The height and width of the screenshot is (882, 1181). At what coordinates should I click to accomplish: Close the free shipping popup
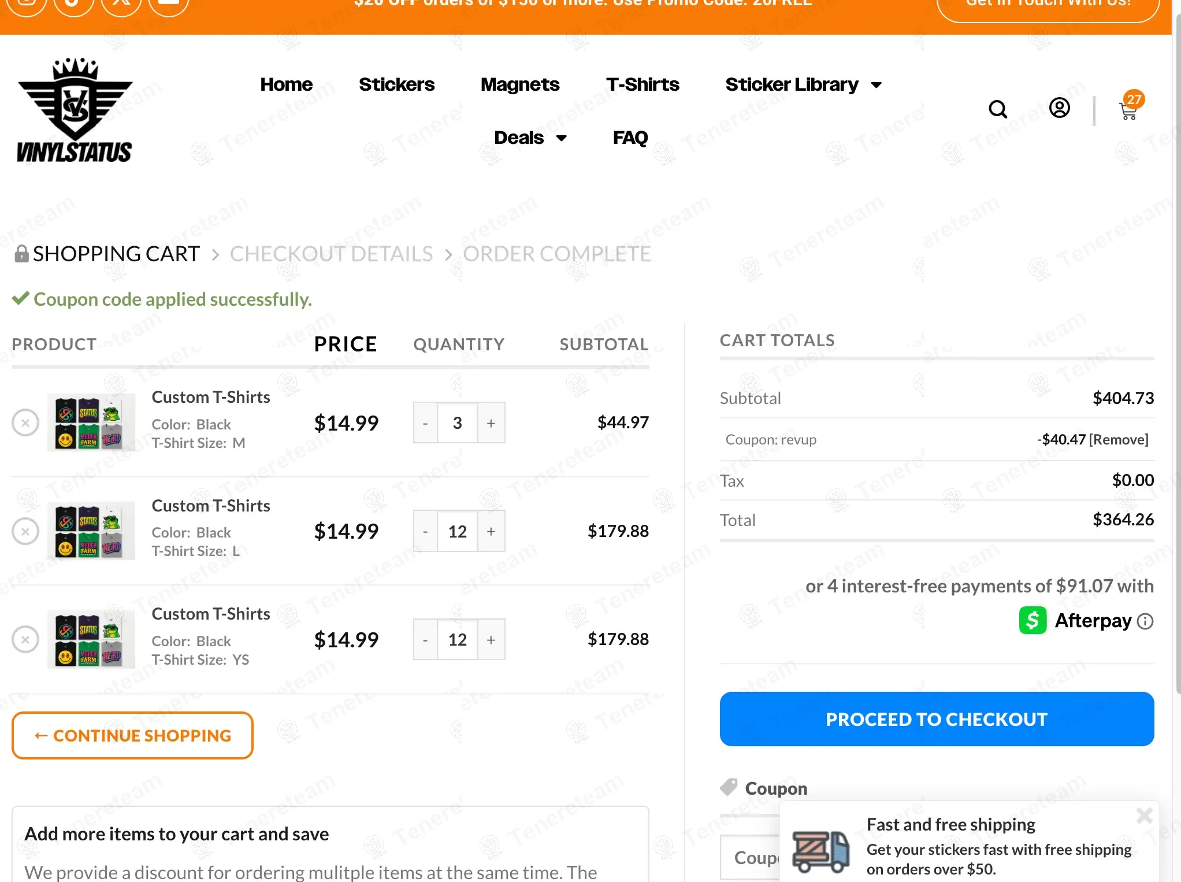1144,816
